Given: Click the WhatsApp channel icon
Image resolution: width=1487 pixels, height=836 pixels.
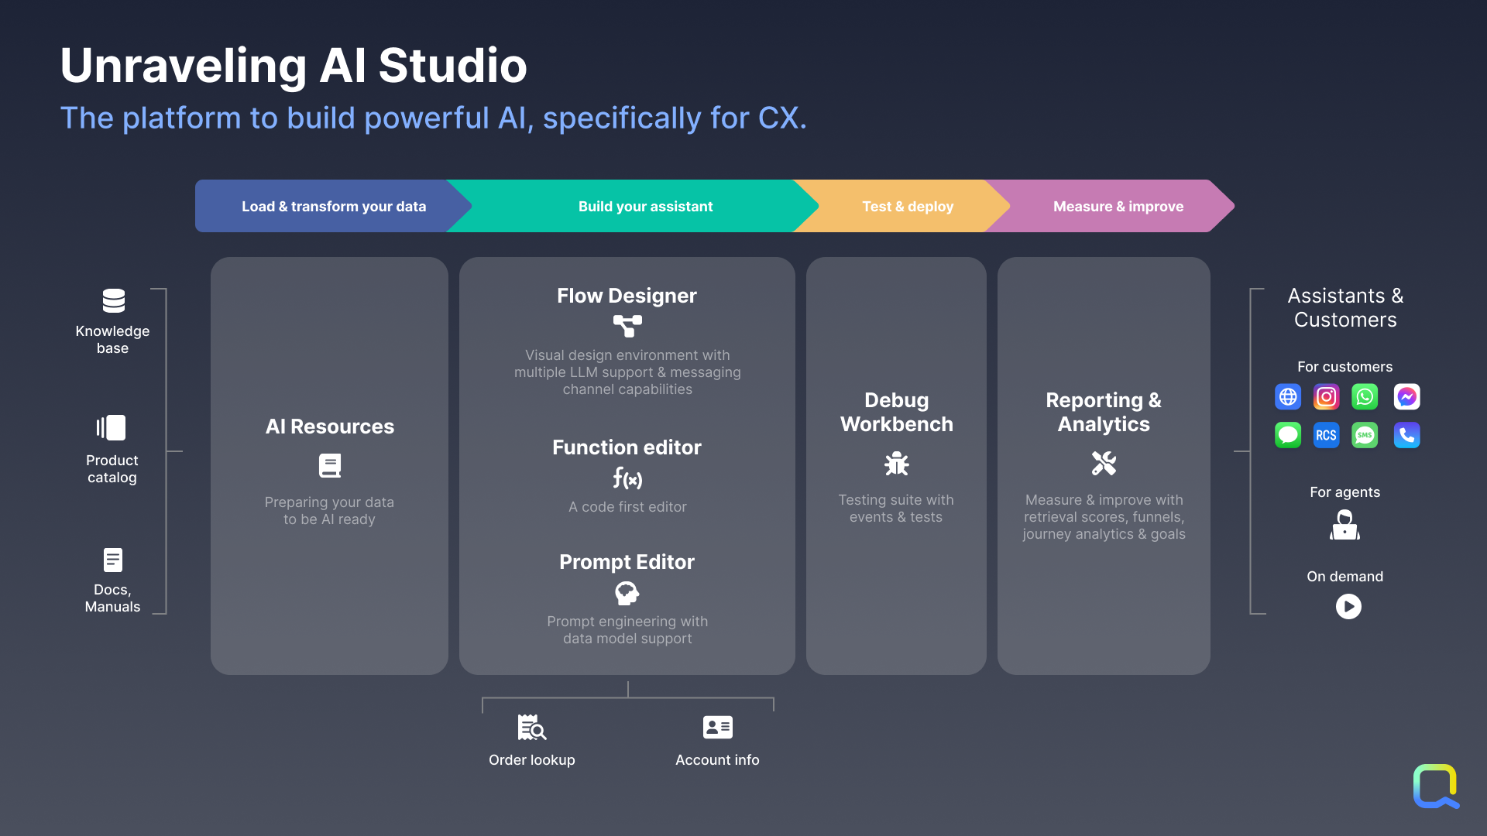Looking at the screenshot, I should click(x=1365, y=397).
